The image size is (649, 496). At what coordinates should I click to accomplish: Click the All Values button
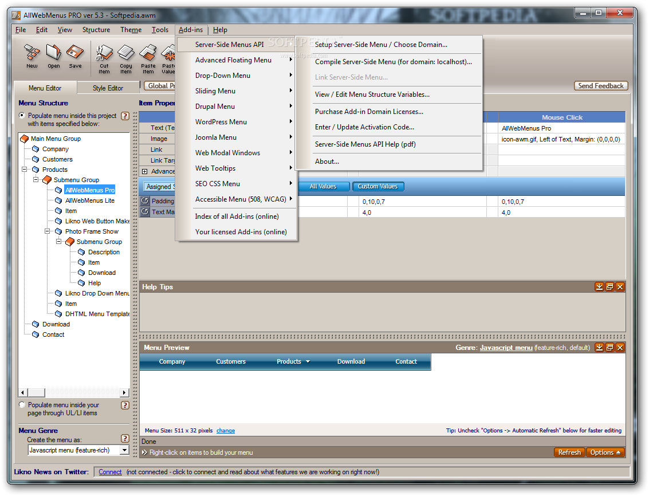click(323, 186)
